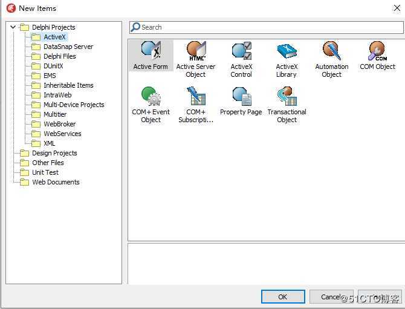Click the Delphi Files folder icon
The height and width of the screenshot is (309, 405).
point(36,56)
